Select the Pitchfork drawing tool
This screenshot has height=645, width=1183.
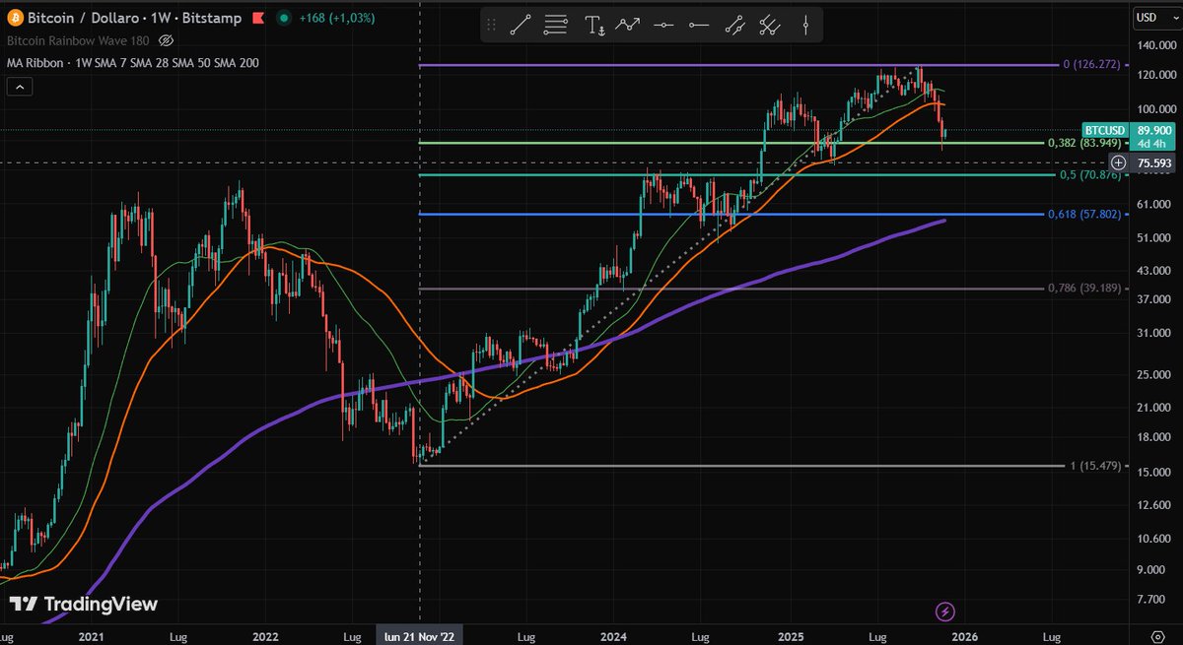[x=771, y=25]
